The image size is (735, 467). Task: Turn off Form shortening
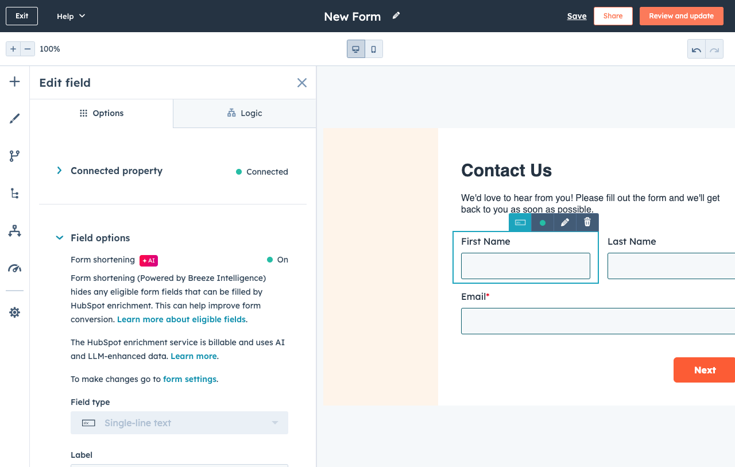277,260
